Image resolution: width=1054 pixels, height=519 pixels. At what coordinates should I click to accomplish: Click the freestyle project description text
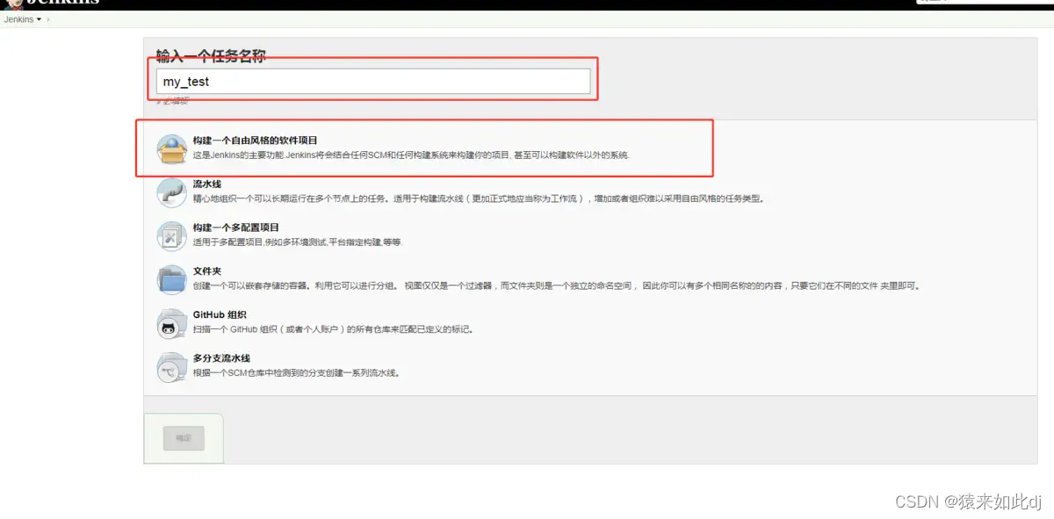pyautogui.click(x=411, y=155)
